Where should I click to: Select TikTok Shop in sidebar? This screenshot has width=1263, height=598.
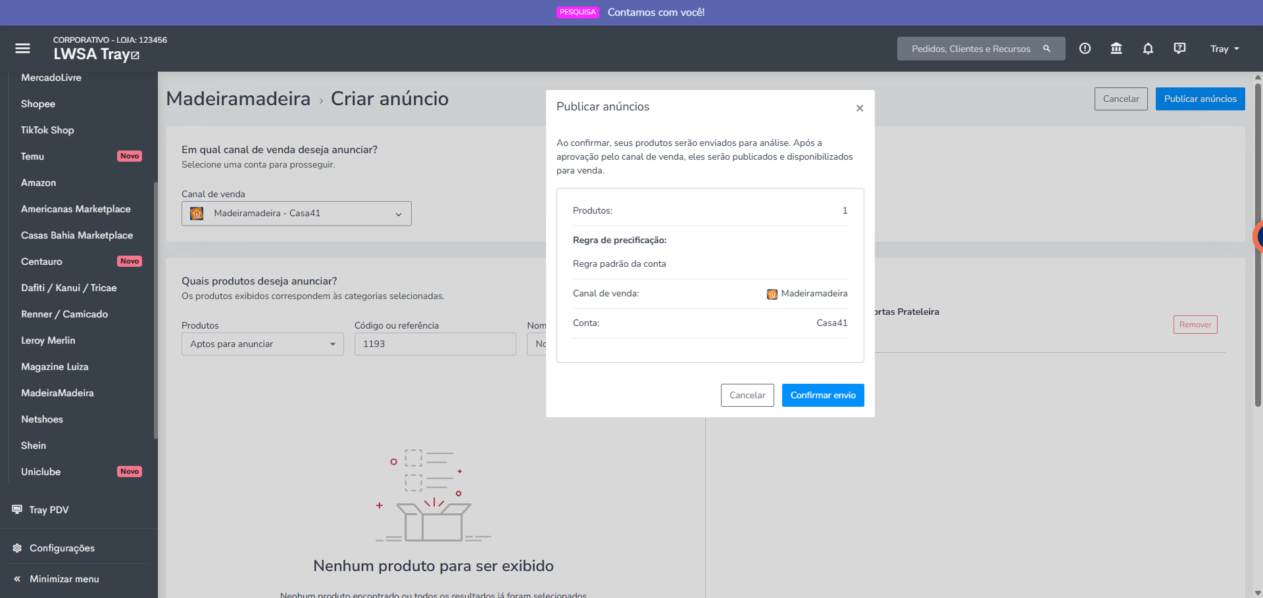click(47, 130)
